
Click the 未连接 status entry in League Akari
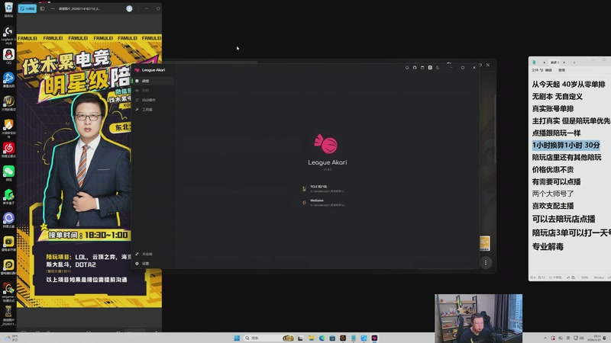[153, 254]
